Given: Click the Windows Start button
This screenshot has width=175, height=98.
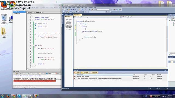Looking at the screenshot, I should pyautogui.click(x=2, y=96).
